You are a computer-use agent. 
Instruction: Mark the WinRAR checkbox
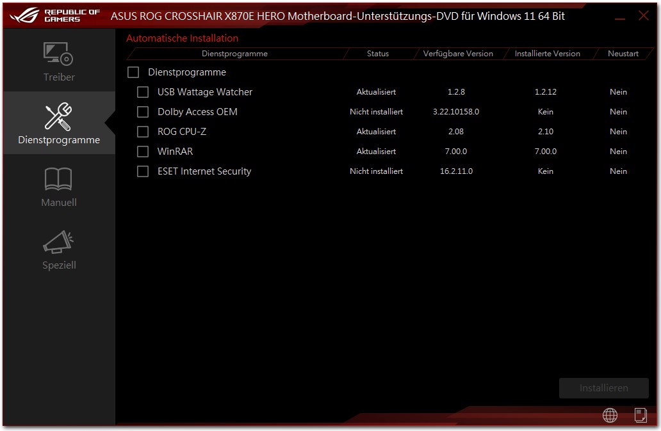(143, 152)
